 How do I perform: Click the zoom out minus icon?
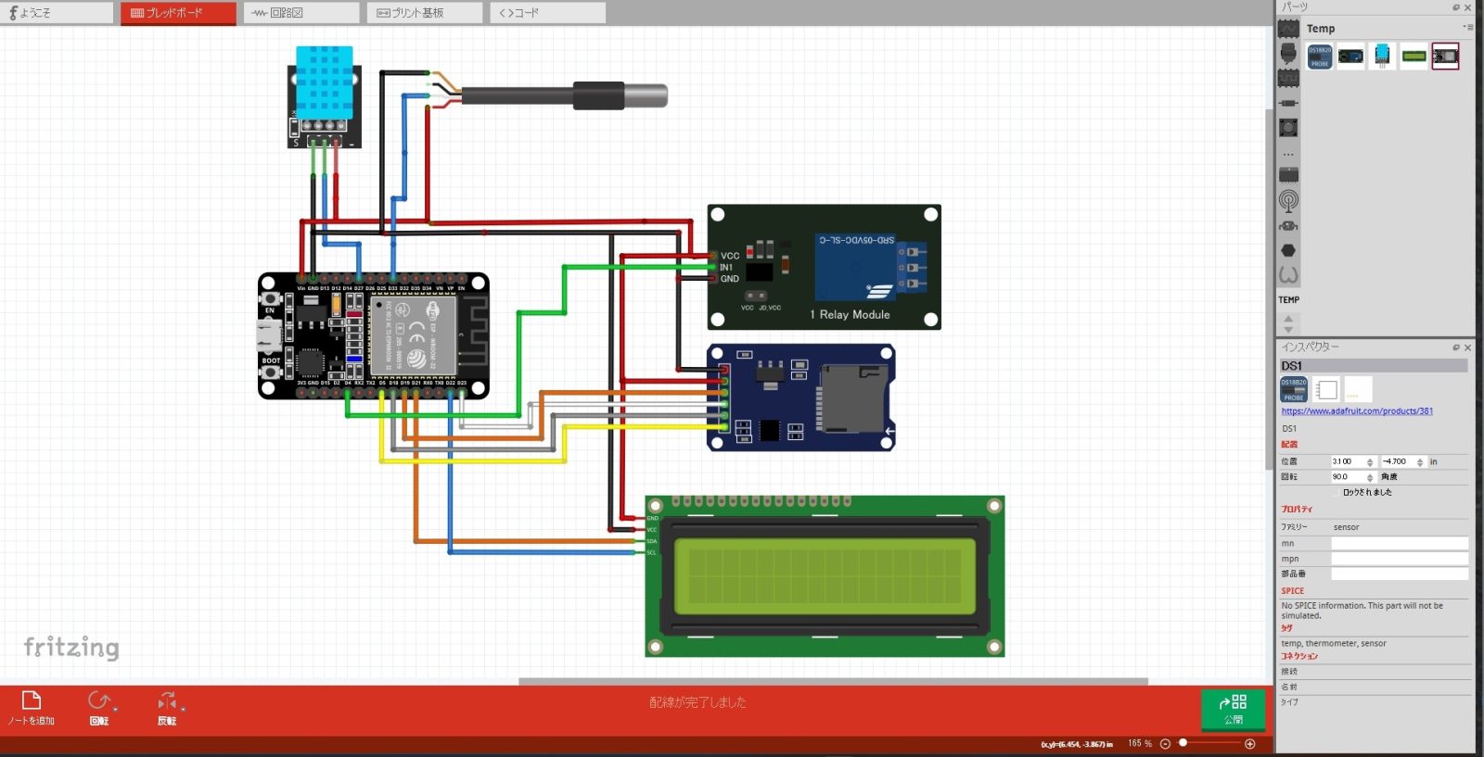(1166, 743)
